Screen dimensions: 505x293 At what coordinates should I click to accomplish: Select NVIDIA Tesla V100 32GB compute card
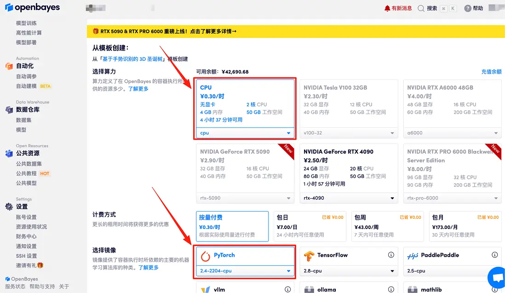pyautogui.click(x=349, y=109)
